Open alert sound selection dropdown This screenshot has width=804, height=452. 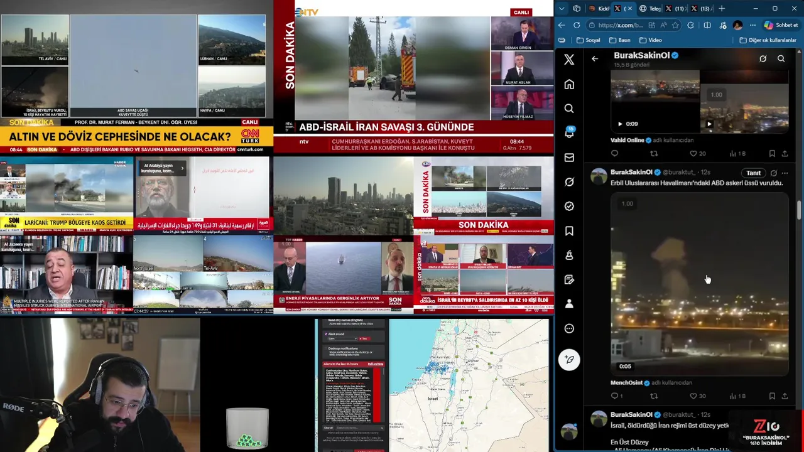tap(342, 338)
